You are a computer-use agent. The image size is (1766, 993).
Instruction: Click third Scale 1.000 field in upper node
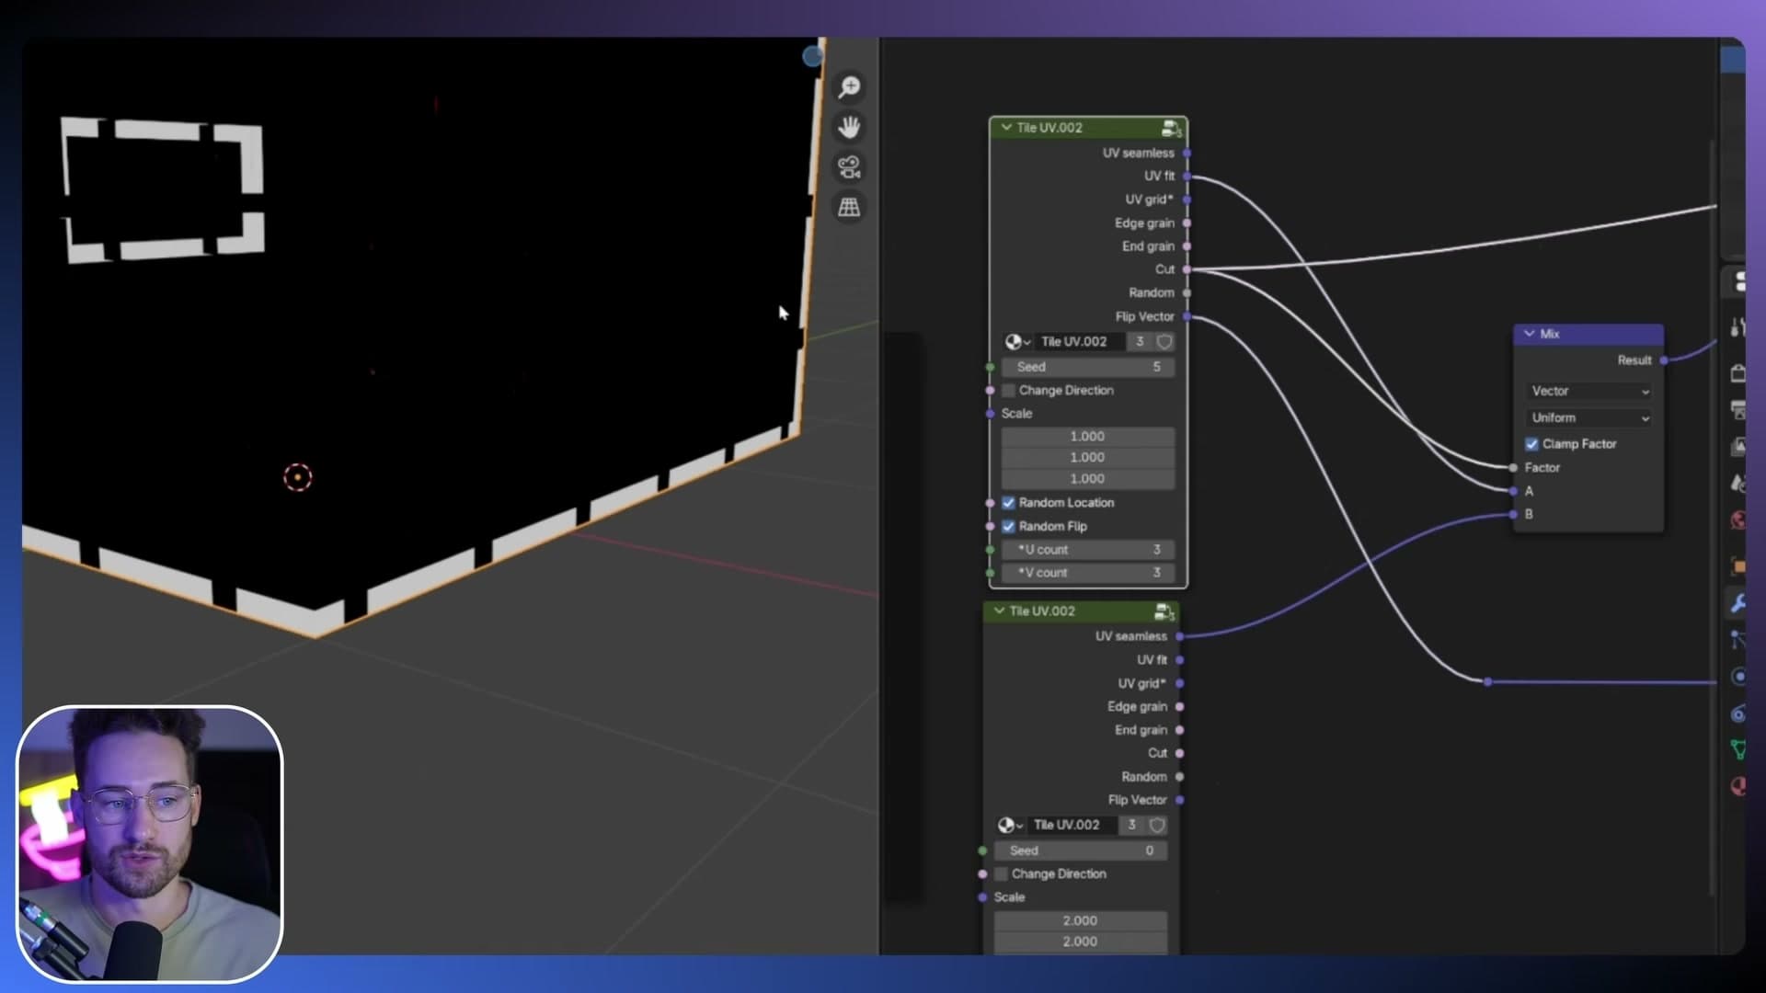pyautogui.click(x=1088, y=479)
